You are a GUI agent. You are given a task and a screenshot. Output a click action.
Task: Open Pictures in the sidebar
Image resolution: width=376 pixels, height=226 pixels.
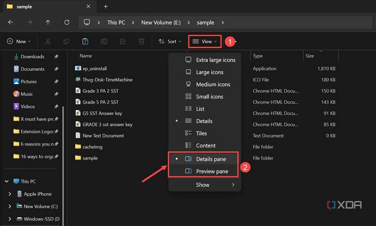coord(29,82)
